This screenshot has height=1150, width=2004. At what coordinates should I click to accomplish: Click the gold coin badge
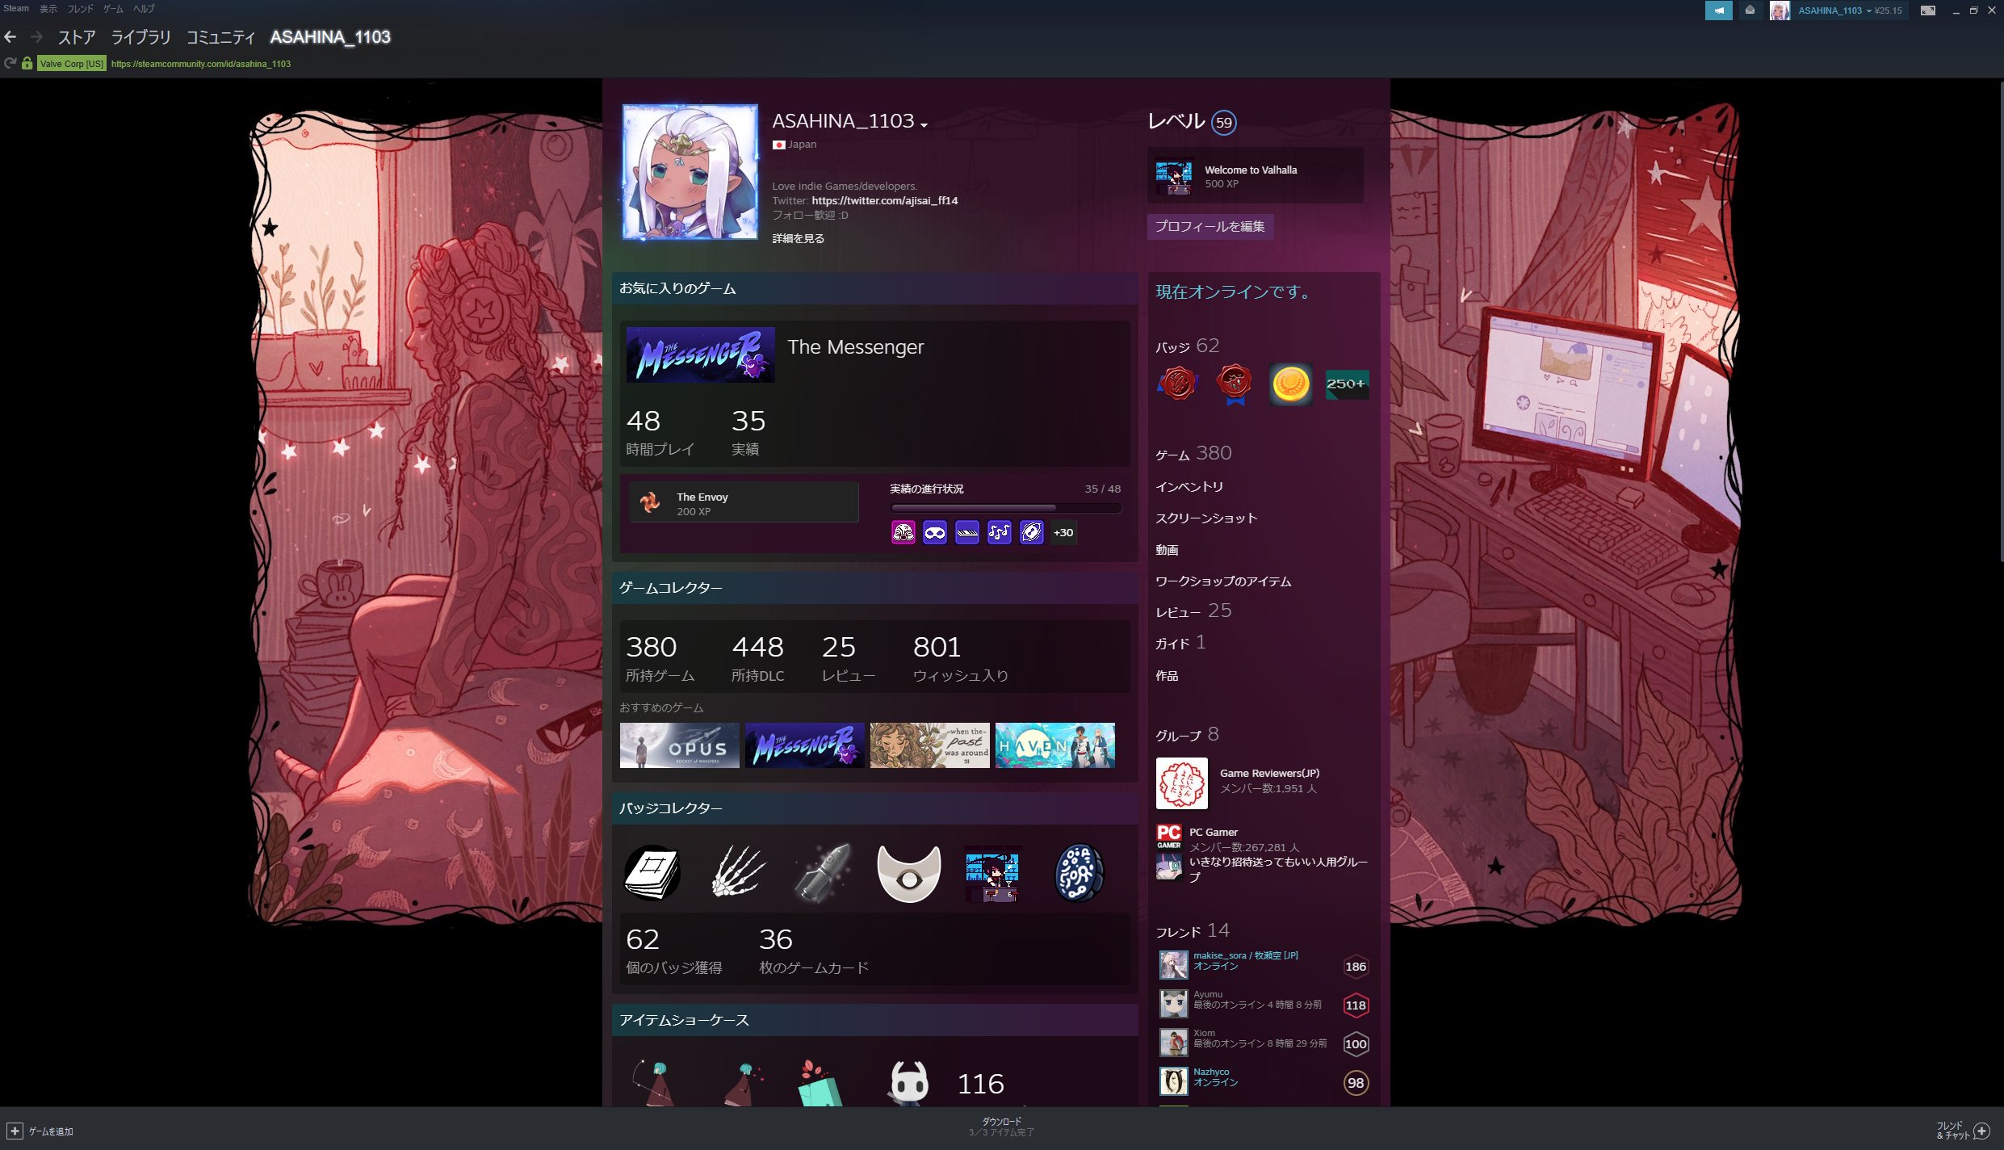tap(1290, 384)
